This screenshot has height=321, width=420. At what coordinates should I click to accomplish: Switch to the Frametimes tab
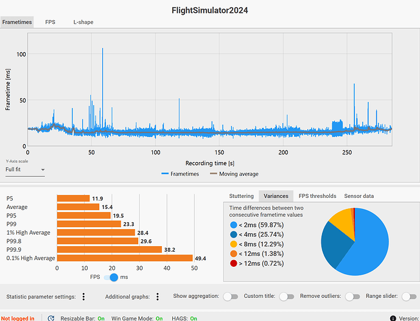tap(17, 22)
